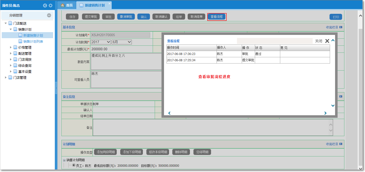The width and height of the screenshot is (365, 172).
Task: Click the popup's right chevron arrow
Action: [325, 113]
